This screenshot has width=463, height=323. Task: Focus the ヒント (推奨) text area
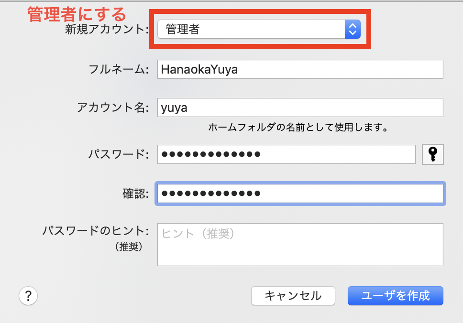[x=300, y=245]
